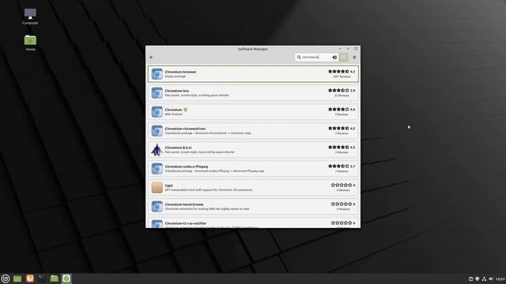Go back using the arrow button
The image size is (506, 284).
click(151, 58)
